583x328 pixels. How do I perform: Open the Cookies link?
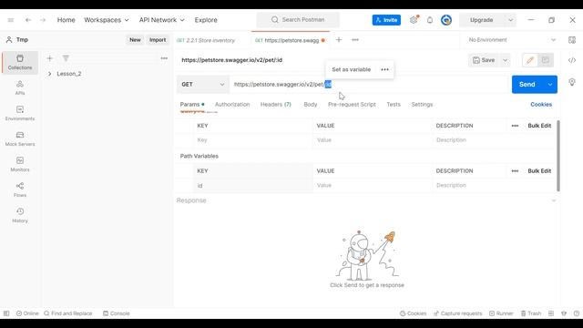(541, 105)
